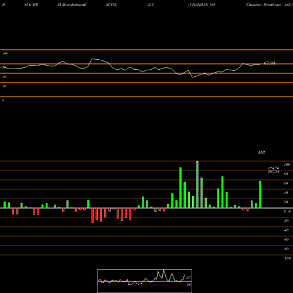Click the -60 label on MR axis
Viewport: 293px width, 293px height.
[286, 240]
